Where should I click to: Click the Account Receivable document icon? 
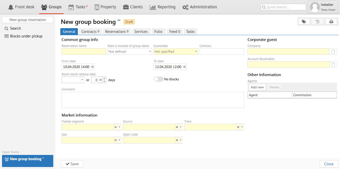pos(333,65)
